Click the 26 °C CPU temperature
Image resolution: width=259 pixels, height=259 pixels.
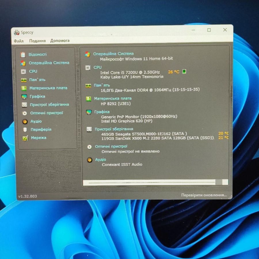click(174, 72)
